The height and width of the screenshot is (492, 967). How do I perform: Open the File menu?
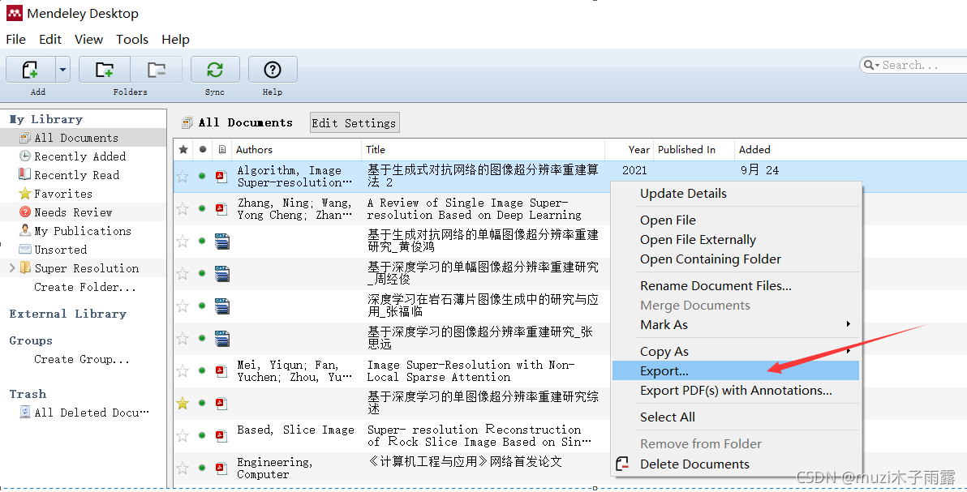point(16,40)
